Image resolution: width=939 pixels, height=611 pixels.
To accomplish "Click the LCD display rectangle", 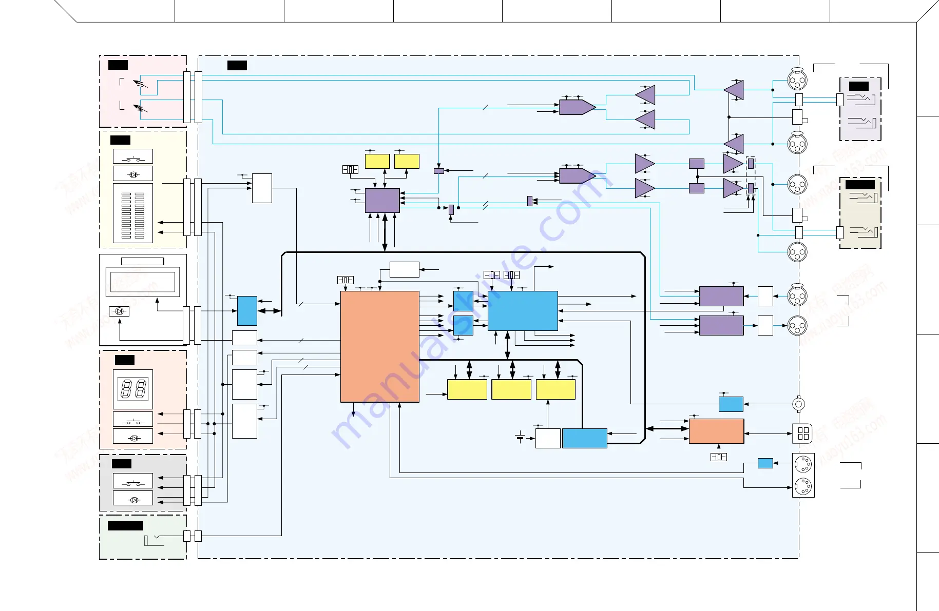I will 143,282.
